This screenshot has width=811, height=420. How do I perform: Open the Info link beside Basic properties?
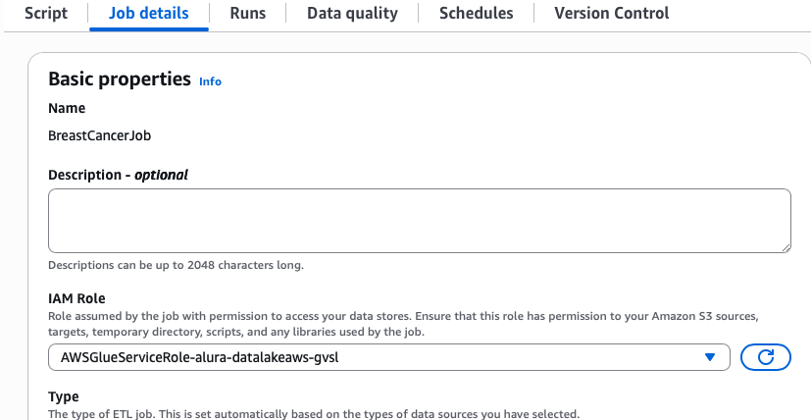(x=210, y=81)
